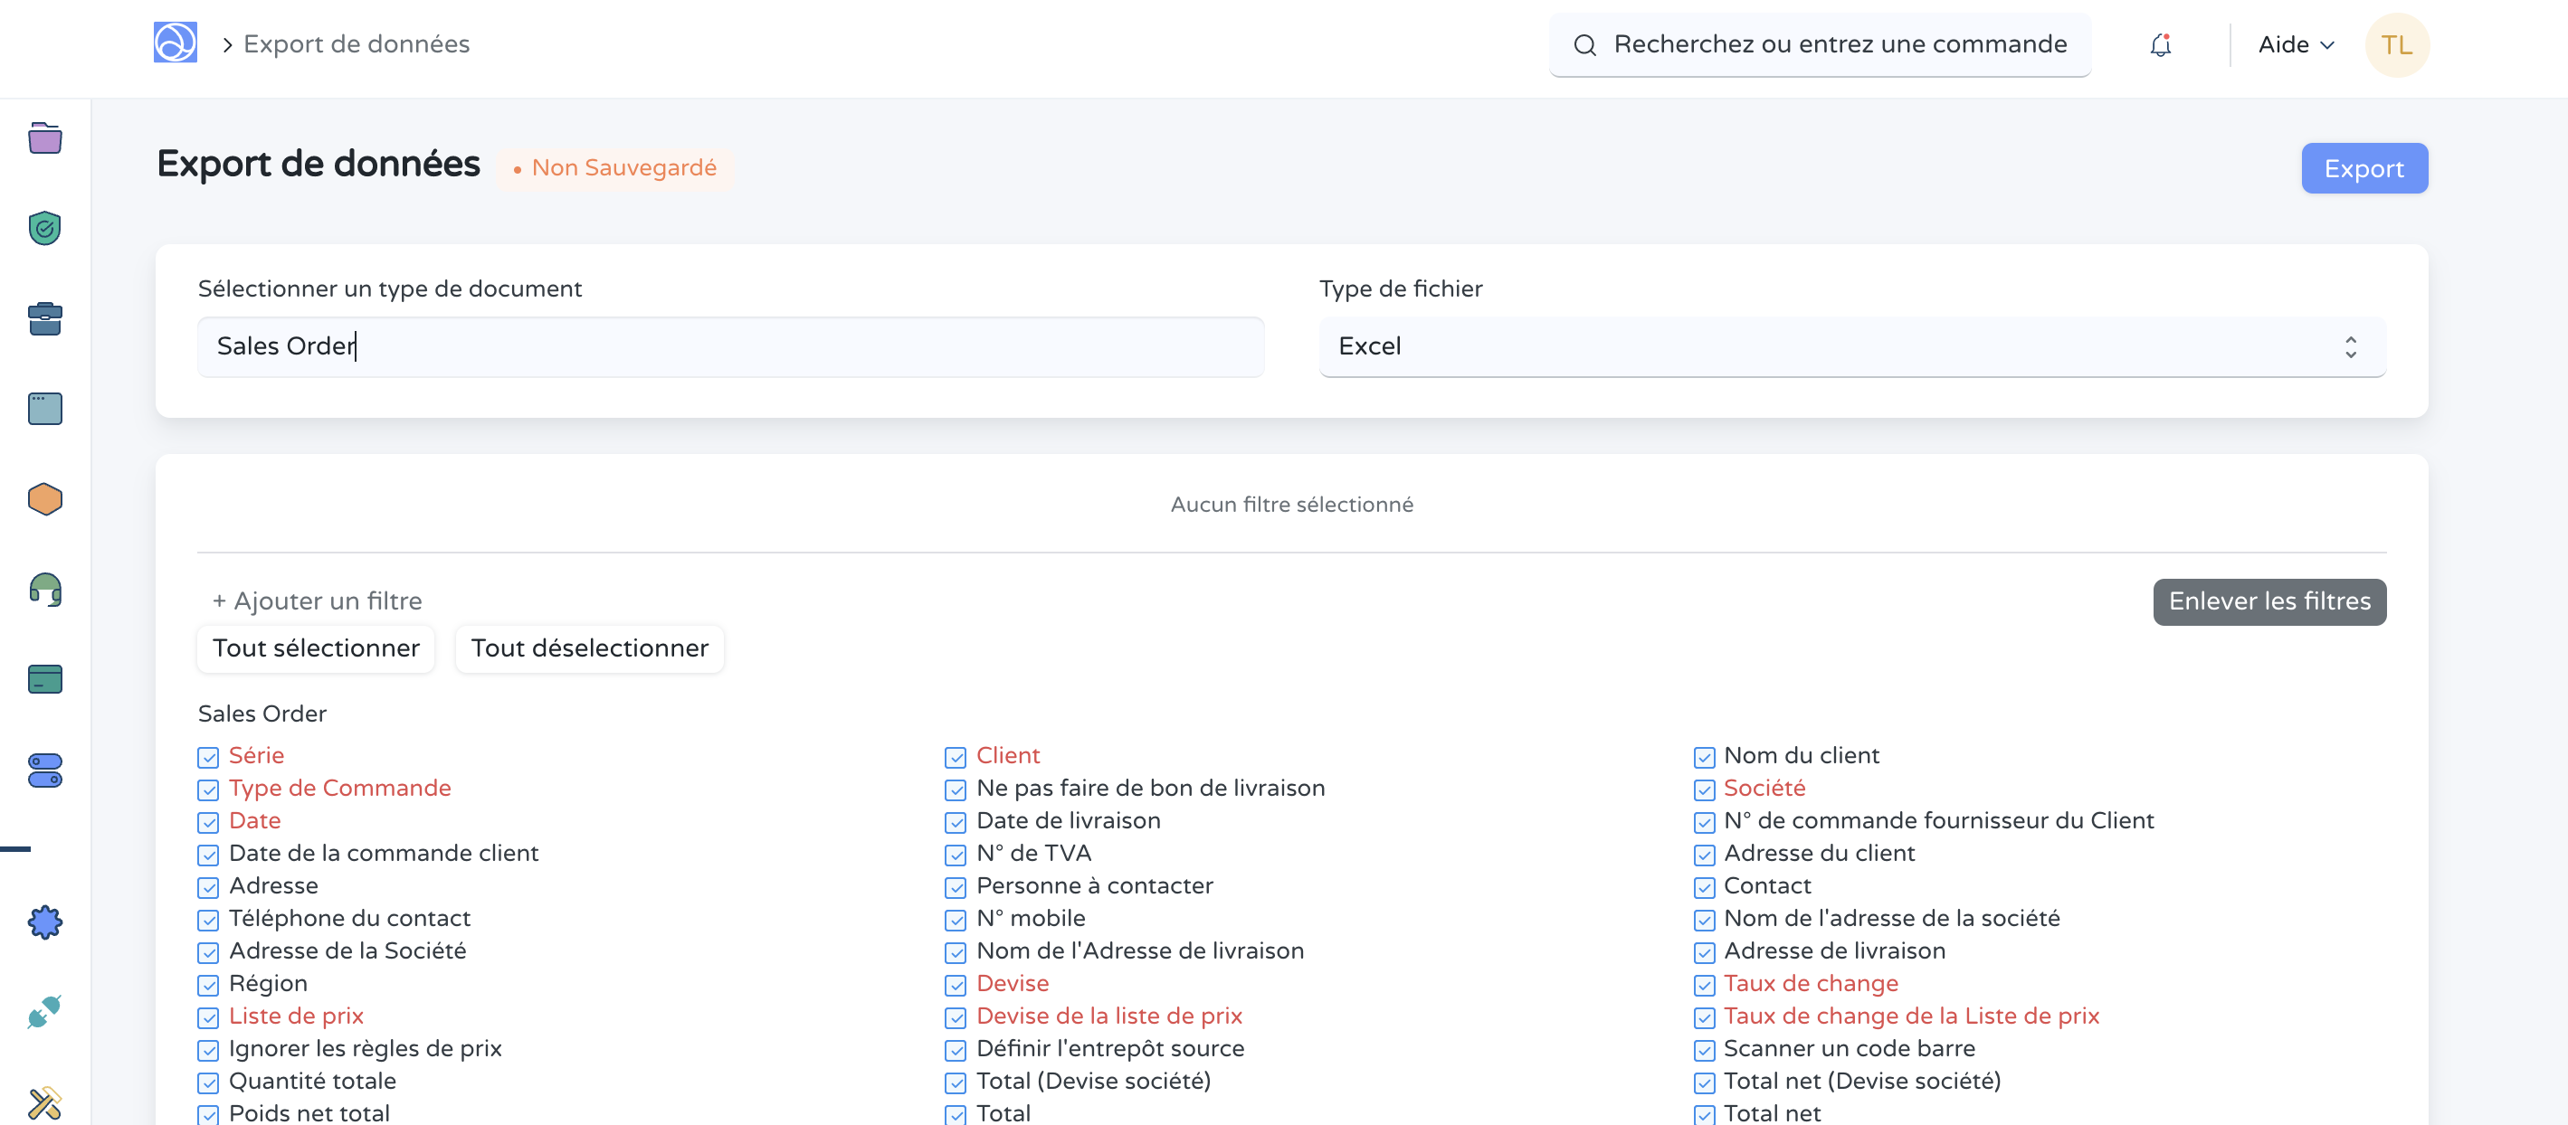2568x1125 pixels.
Task: Toggle the Date de livraison checkbox
Action: pyautogui.click(x=955, y=823)
